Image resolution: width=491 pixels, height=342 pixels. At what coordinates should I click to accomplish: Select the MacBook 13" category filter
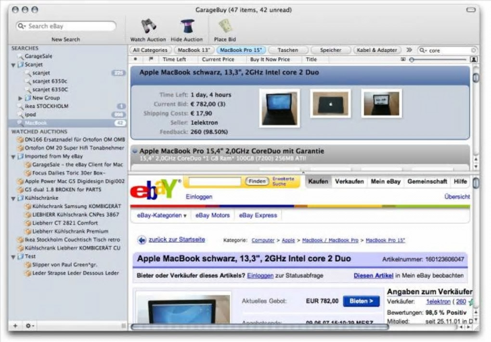pyautogui.click(x=194, y=50)
